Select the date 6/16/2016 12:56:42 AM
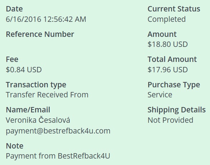 click(46, 19)
